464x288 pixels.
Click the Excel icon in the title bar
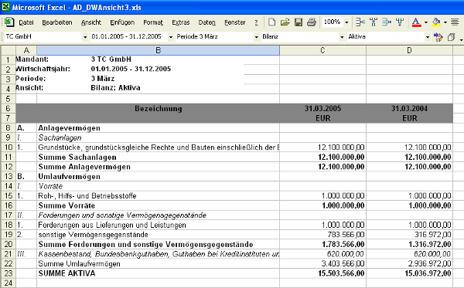tap(5, 7)
